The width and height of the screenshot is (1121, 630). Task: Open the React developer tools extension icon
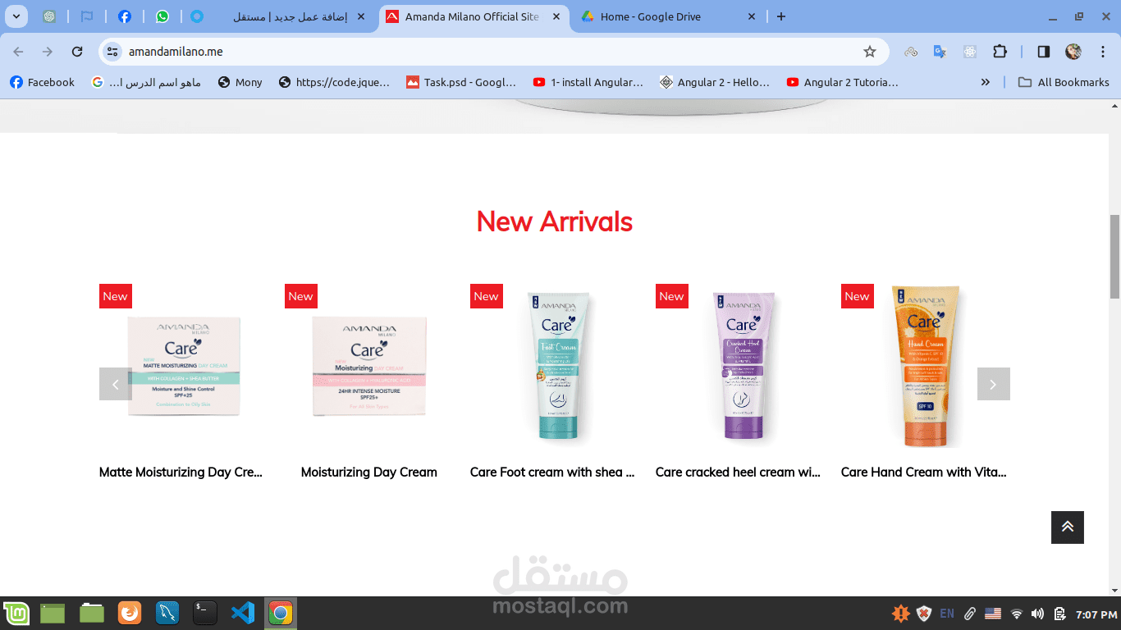(970, 52)
